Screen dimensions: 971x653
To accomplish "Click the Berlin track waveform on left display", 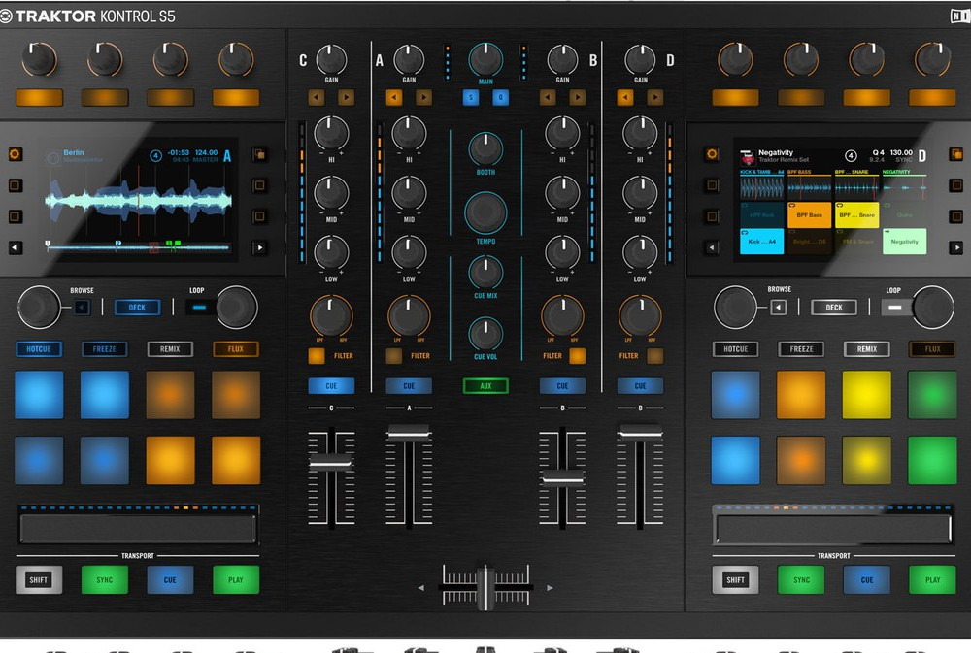I will click(x=139, y=200).
